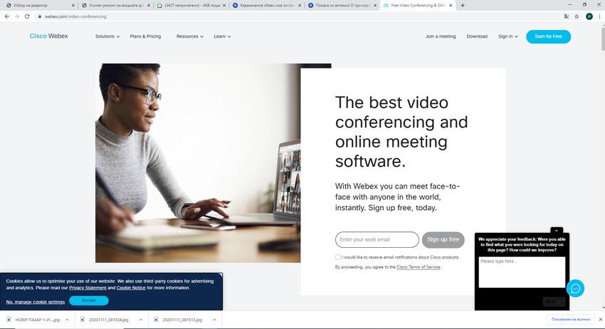Click Join a meeting link

click(x=441, y=36)
